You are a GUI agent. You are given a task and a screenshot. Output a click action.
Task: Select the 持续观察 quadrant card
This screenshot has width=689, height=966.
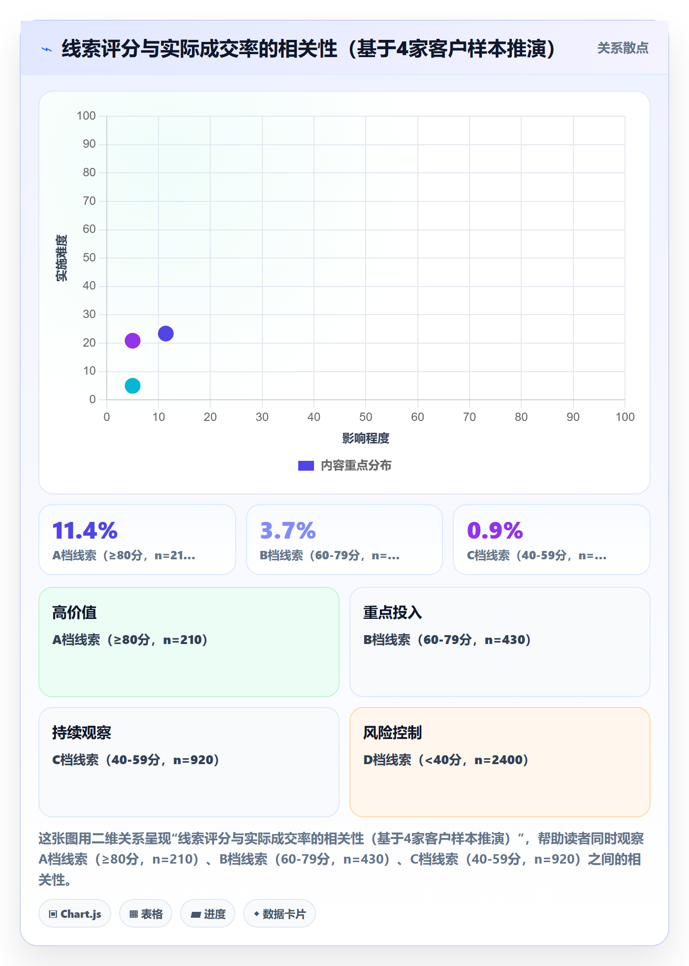click(x=189, y=762)
